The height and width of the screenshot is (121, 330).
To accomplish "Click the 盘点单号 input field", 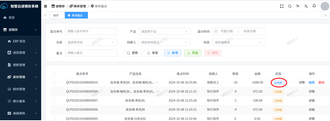I will coord(91,31).
